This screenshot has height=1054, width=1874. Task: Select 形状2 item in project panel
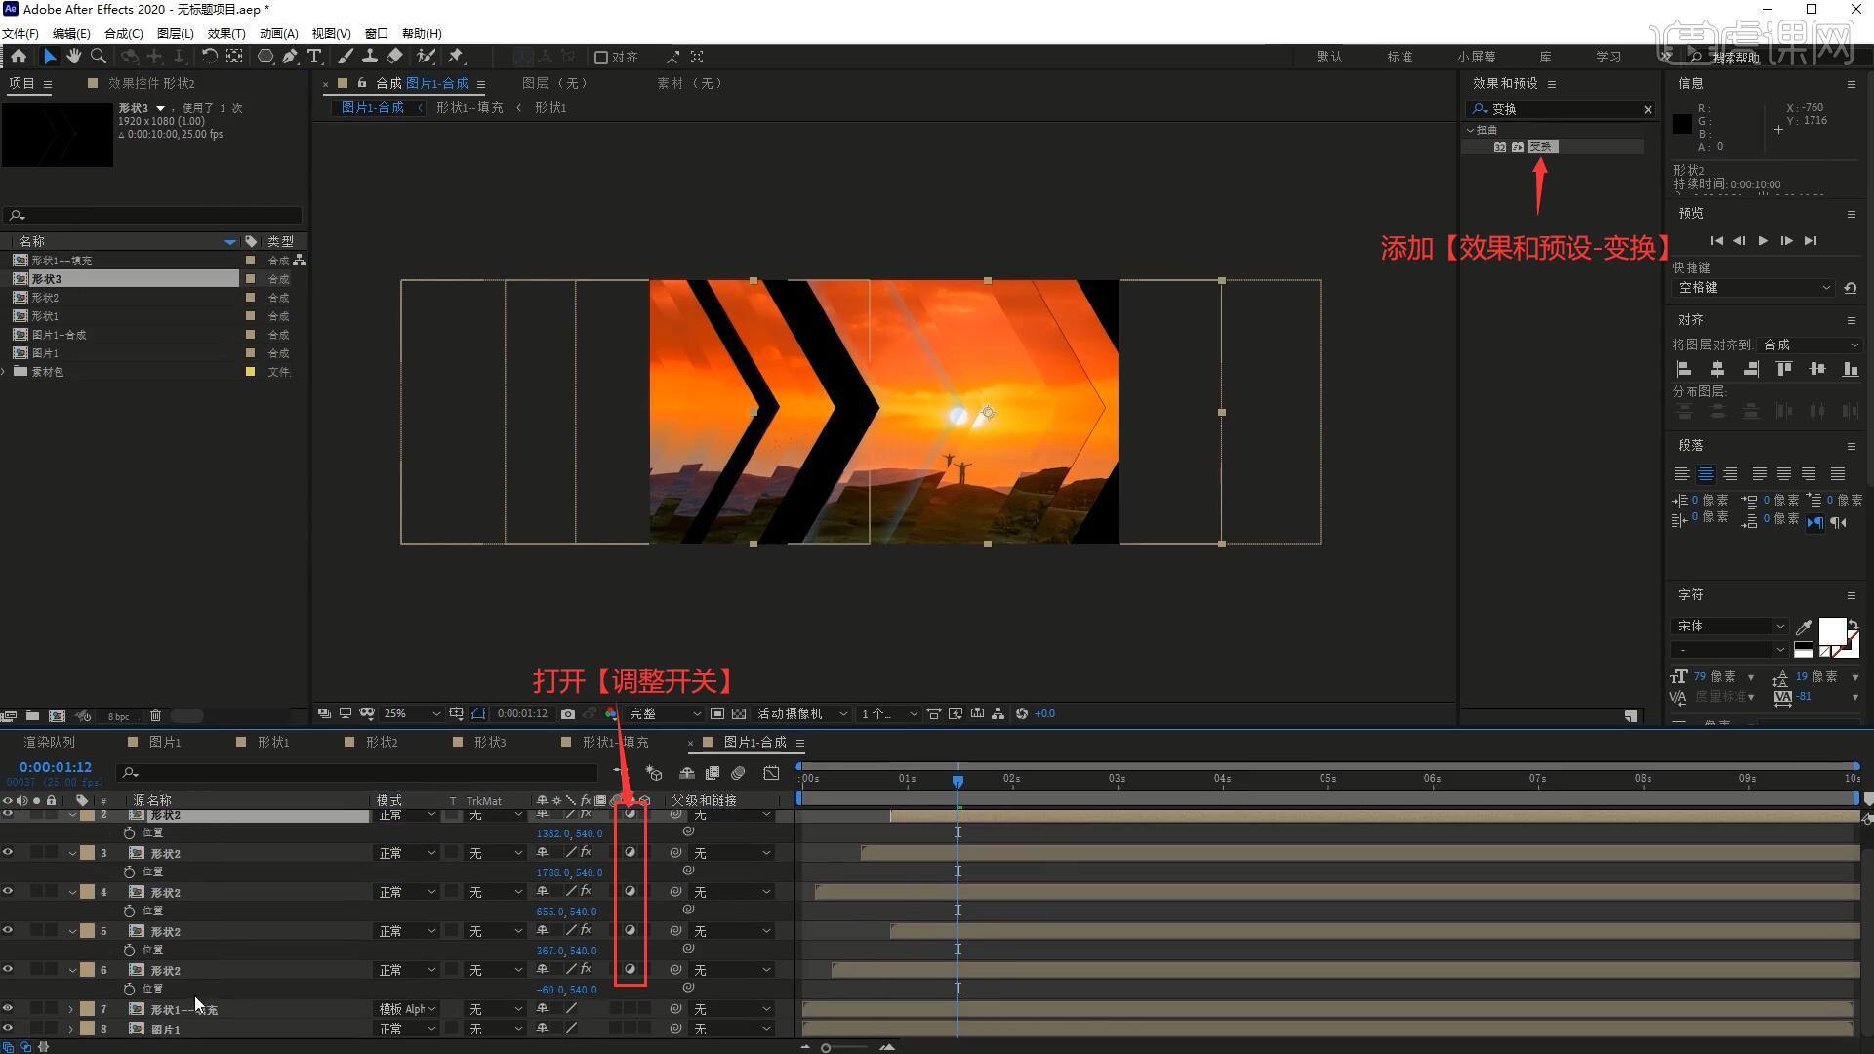click(x=45, y=298)
